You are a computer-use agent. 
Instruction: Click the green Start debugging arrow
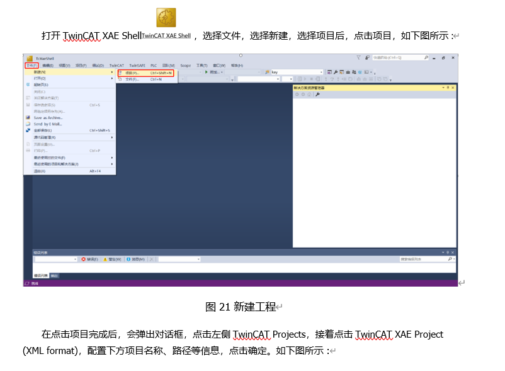207,72
